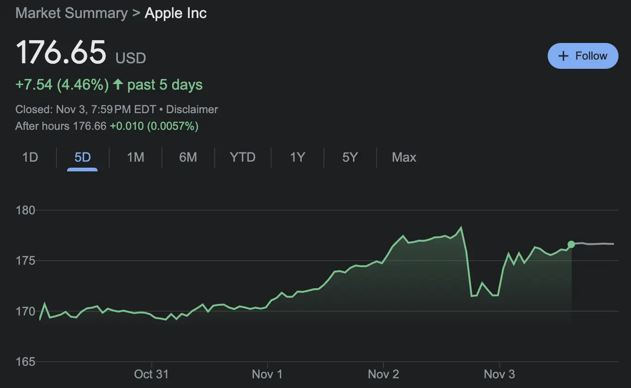Click the Nov 3 axis label
Image resolution: width=631 pixels, height=388 pixels.
pos(499,374)
